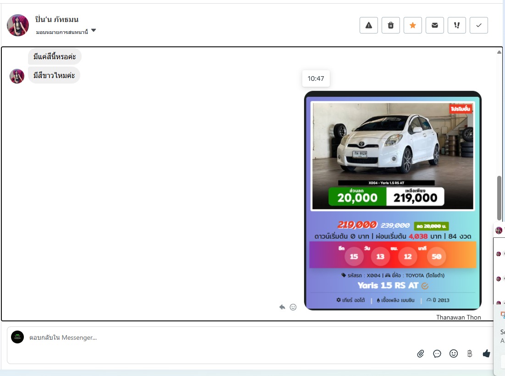Click the reply arrow beside car message
The height and width of the screenshot is (376, 505).
click(x=282, y=307)
